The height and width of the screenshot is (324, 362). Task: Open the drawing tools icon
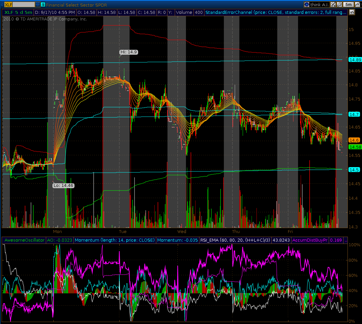click(333, 5)
